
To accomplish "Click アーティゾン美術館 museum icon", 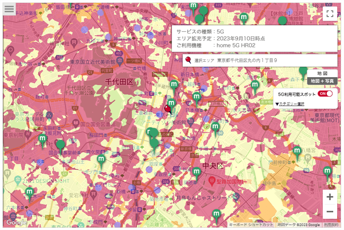I will click(191, 122).
